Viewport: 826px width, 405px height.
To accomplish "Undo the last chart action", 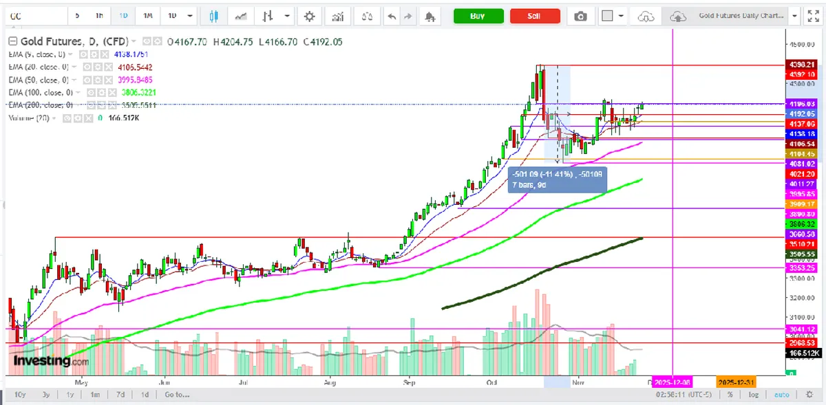I will coord(392,16).
